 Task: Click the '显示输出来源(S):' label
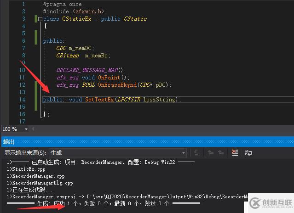pos(25,153)
